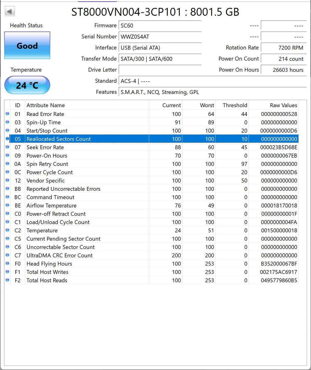Viewport: 311px width, 370px height.
Task: Click raw value 00000000001F
Action: tap(279, 214)
